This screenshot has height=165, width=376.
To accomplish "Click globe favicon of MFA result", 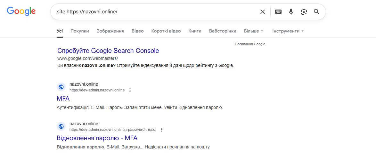I will click(x=61, y=87).
